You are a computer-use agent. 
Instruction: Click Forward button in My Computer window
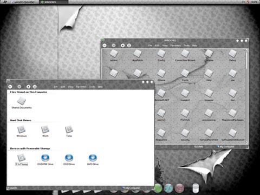(19, 87)
